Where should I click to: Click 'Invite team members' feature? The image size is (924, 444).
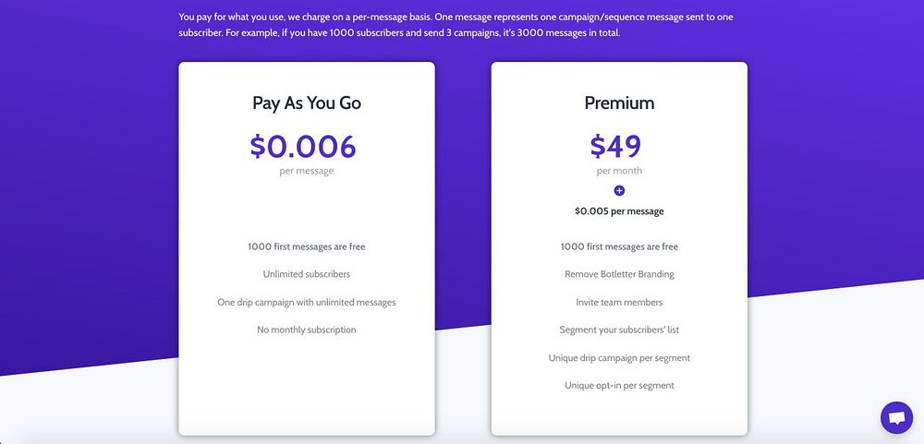tap(619, 303)
